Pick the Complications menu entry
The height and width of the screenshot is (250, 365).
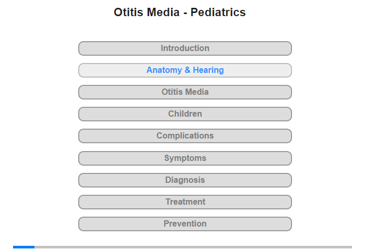185,136
